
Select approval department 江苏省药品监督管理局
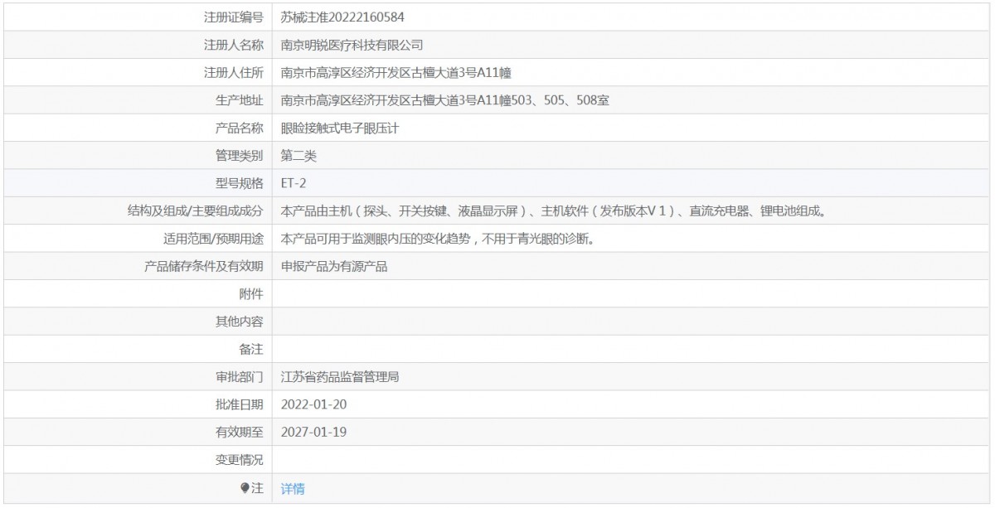pos(341,377)
